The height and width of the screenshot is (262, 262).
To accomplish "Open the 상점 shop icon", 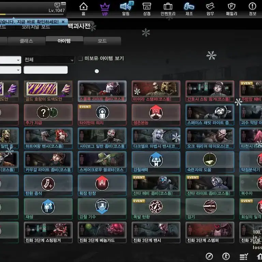I will pyautogui.click(x=147, y=6).
